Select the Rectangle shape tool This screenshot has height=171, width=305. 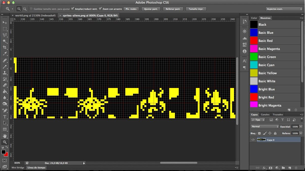(x=5, y=129)
